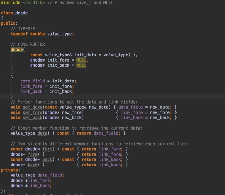
Task: Click data_field in "data_field = init_data;"
Action: pos(32,81)
